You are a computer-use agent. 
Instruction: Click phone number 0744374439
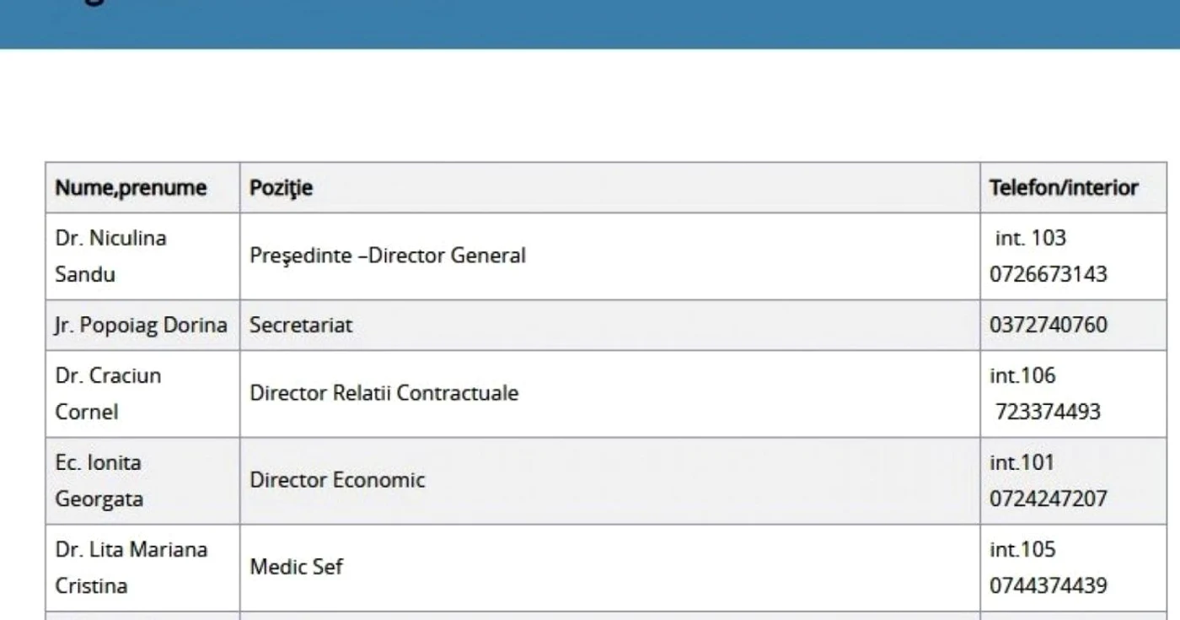[1049, 585]
